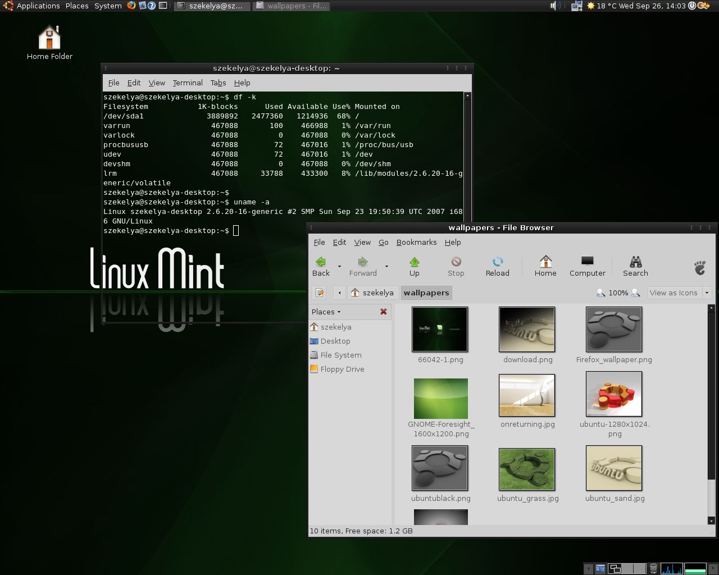Click the Home toolbar button
The image size is (719, 575).
click(x=545, y=266)
